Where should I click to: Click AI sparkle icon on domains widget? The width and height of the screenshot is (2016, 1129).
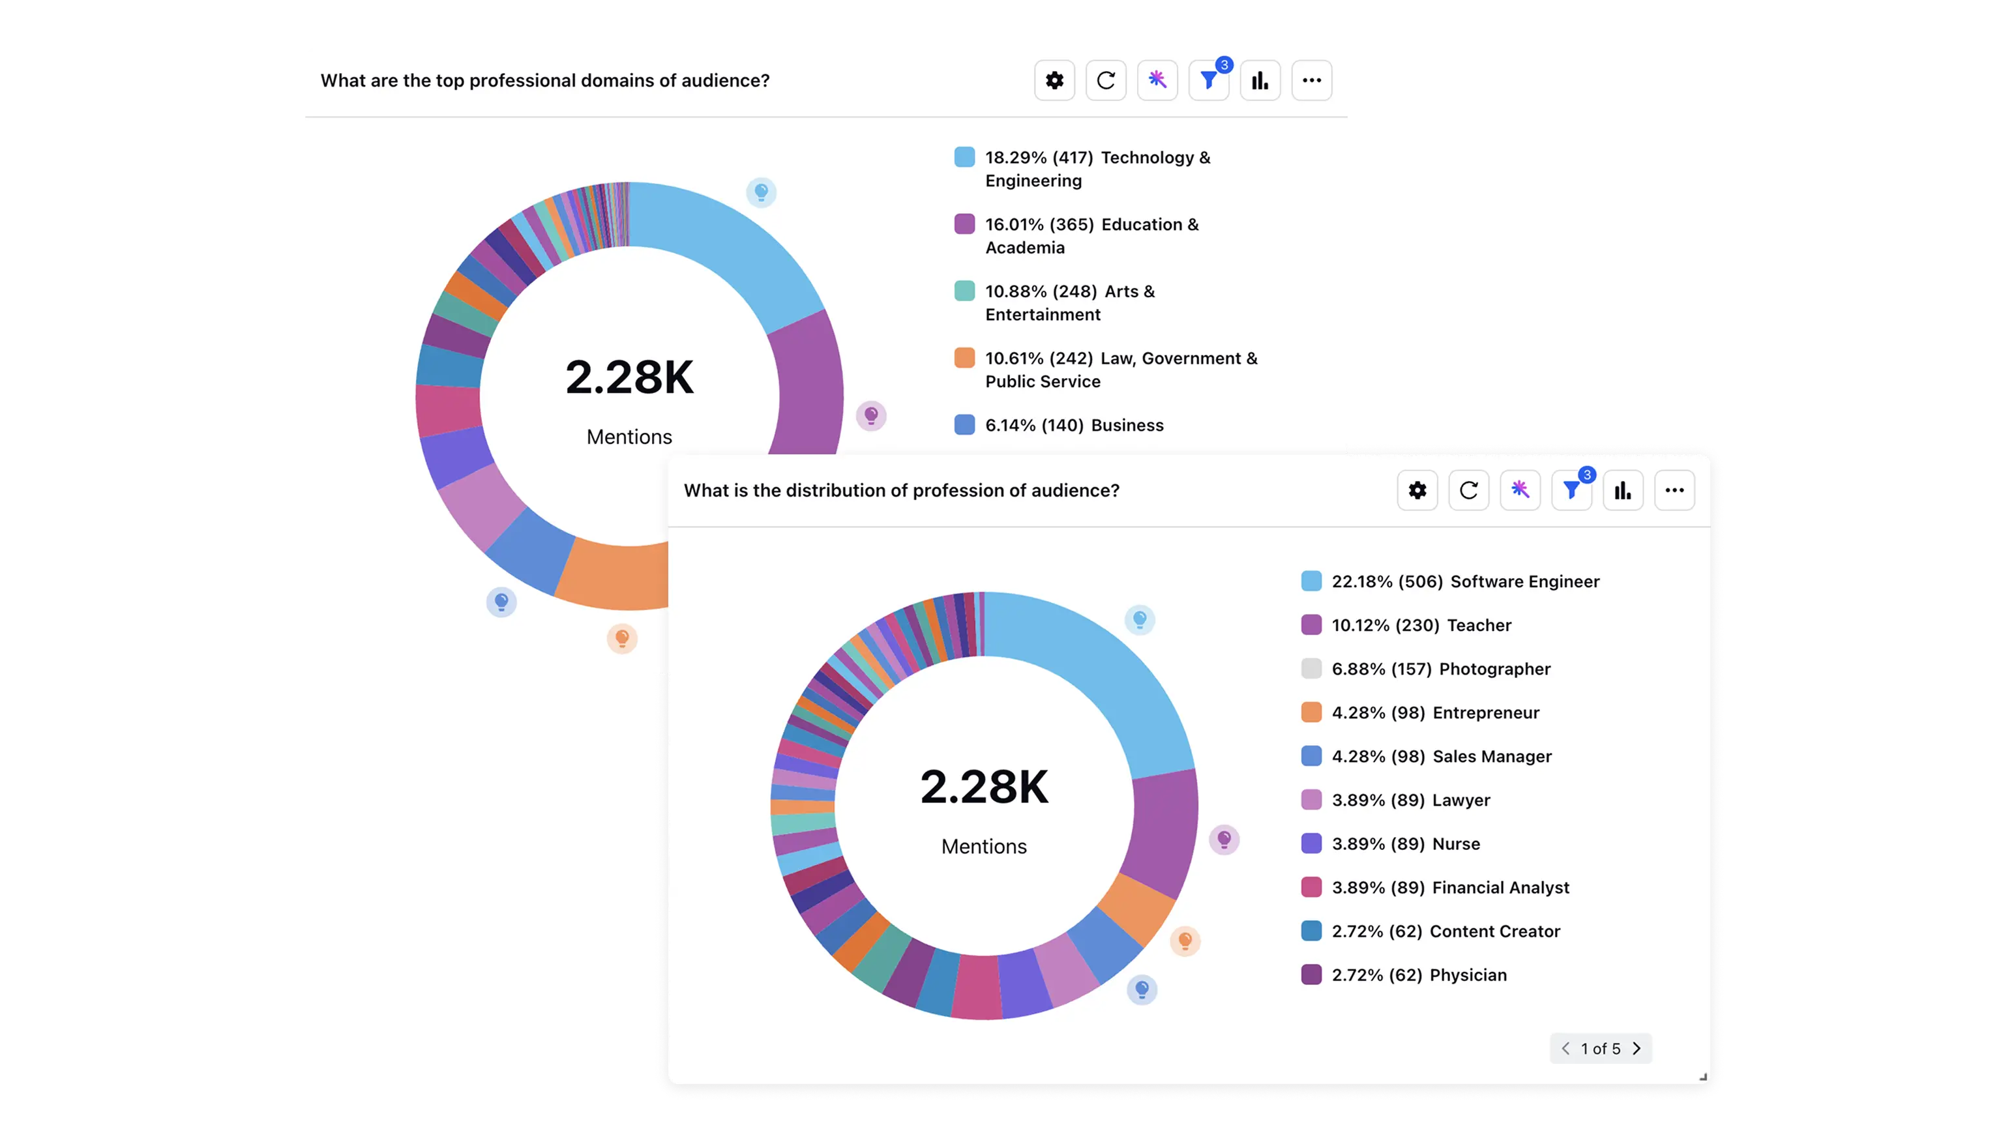pos(1157,81)
